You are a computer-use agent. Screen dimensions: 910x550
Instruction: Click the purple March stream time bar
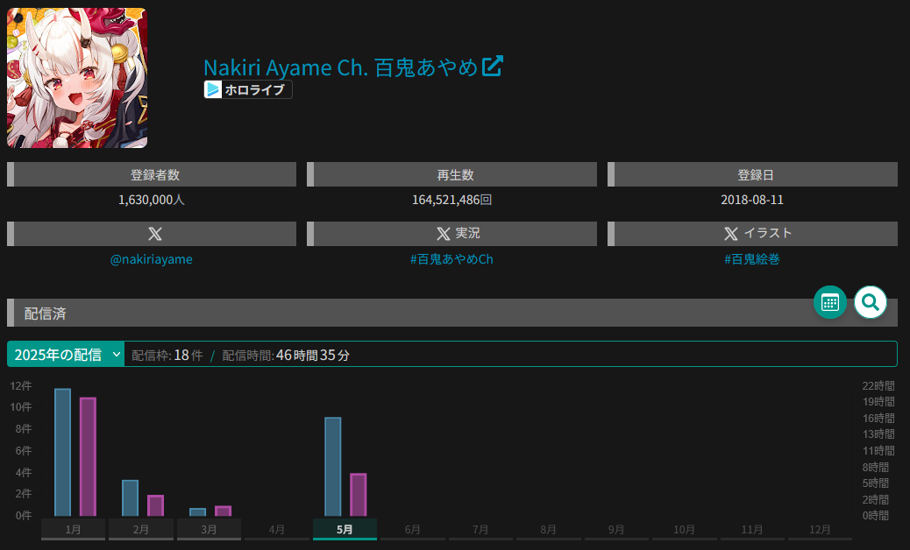point(224,511)
